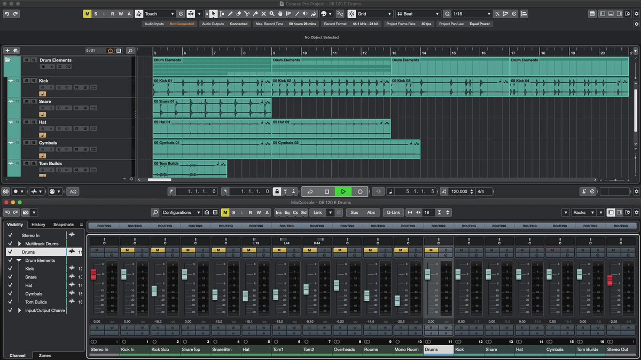Screen dimensions: 641x360
Task: Click the Add Track plus icon
Action: tap(7, 51)
